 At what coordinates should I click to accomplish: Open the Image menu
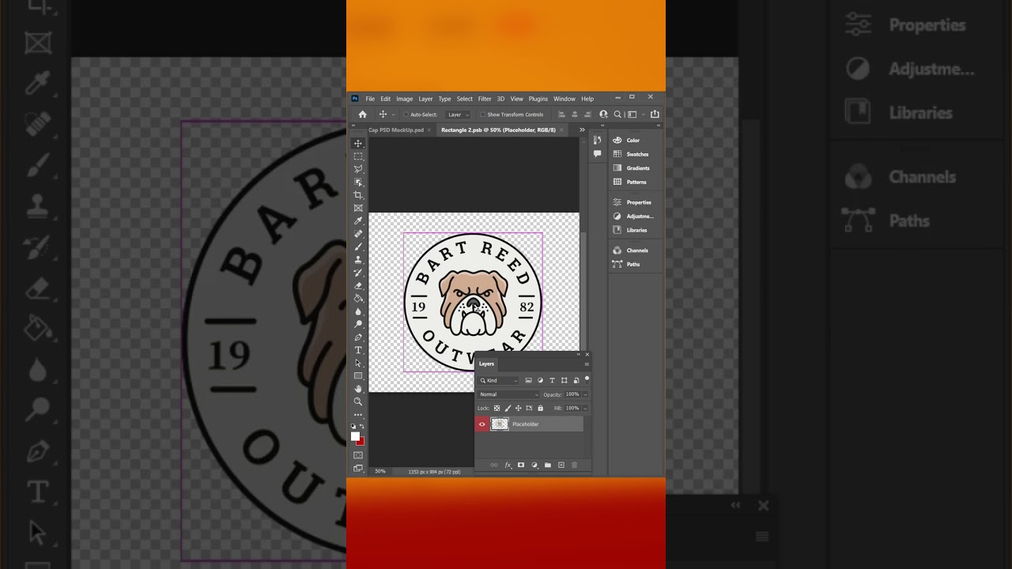(x=405, y=99)
